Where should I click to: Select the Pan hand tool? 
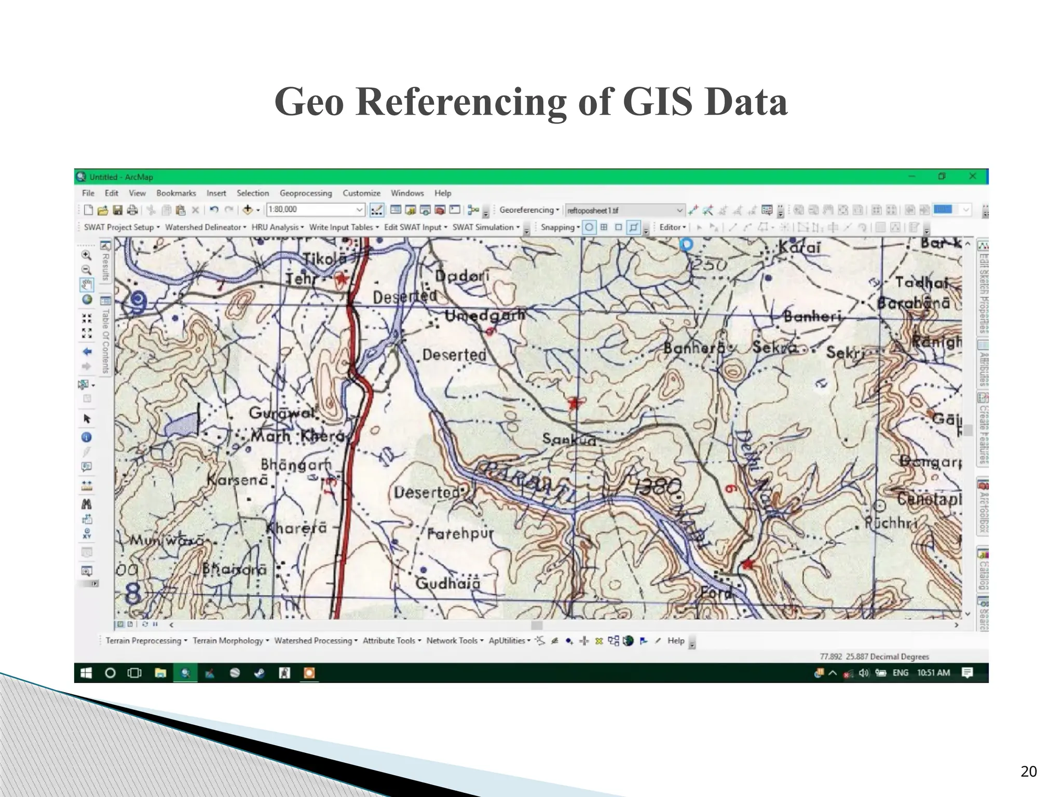(87, 284)
